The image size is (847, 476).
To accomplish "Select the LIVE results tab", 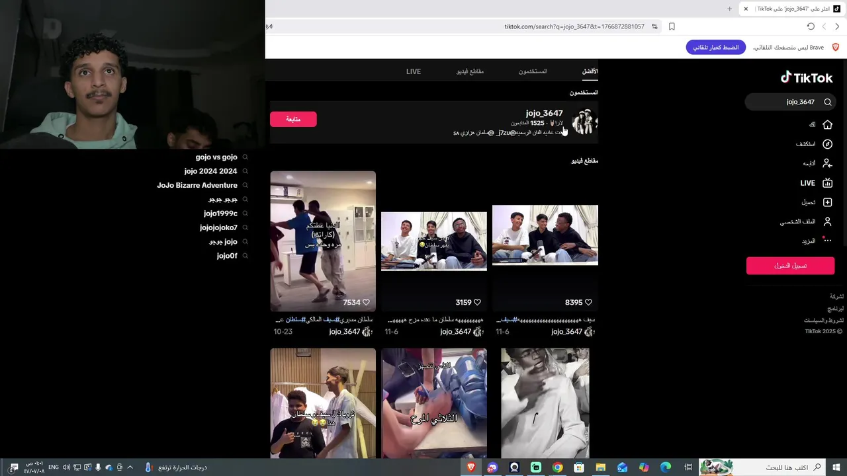I will 414,71.
